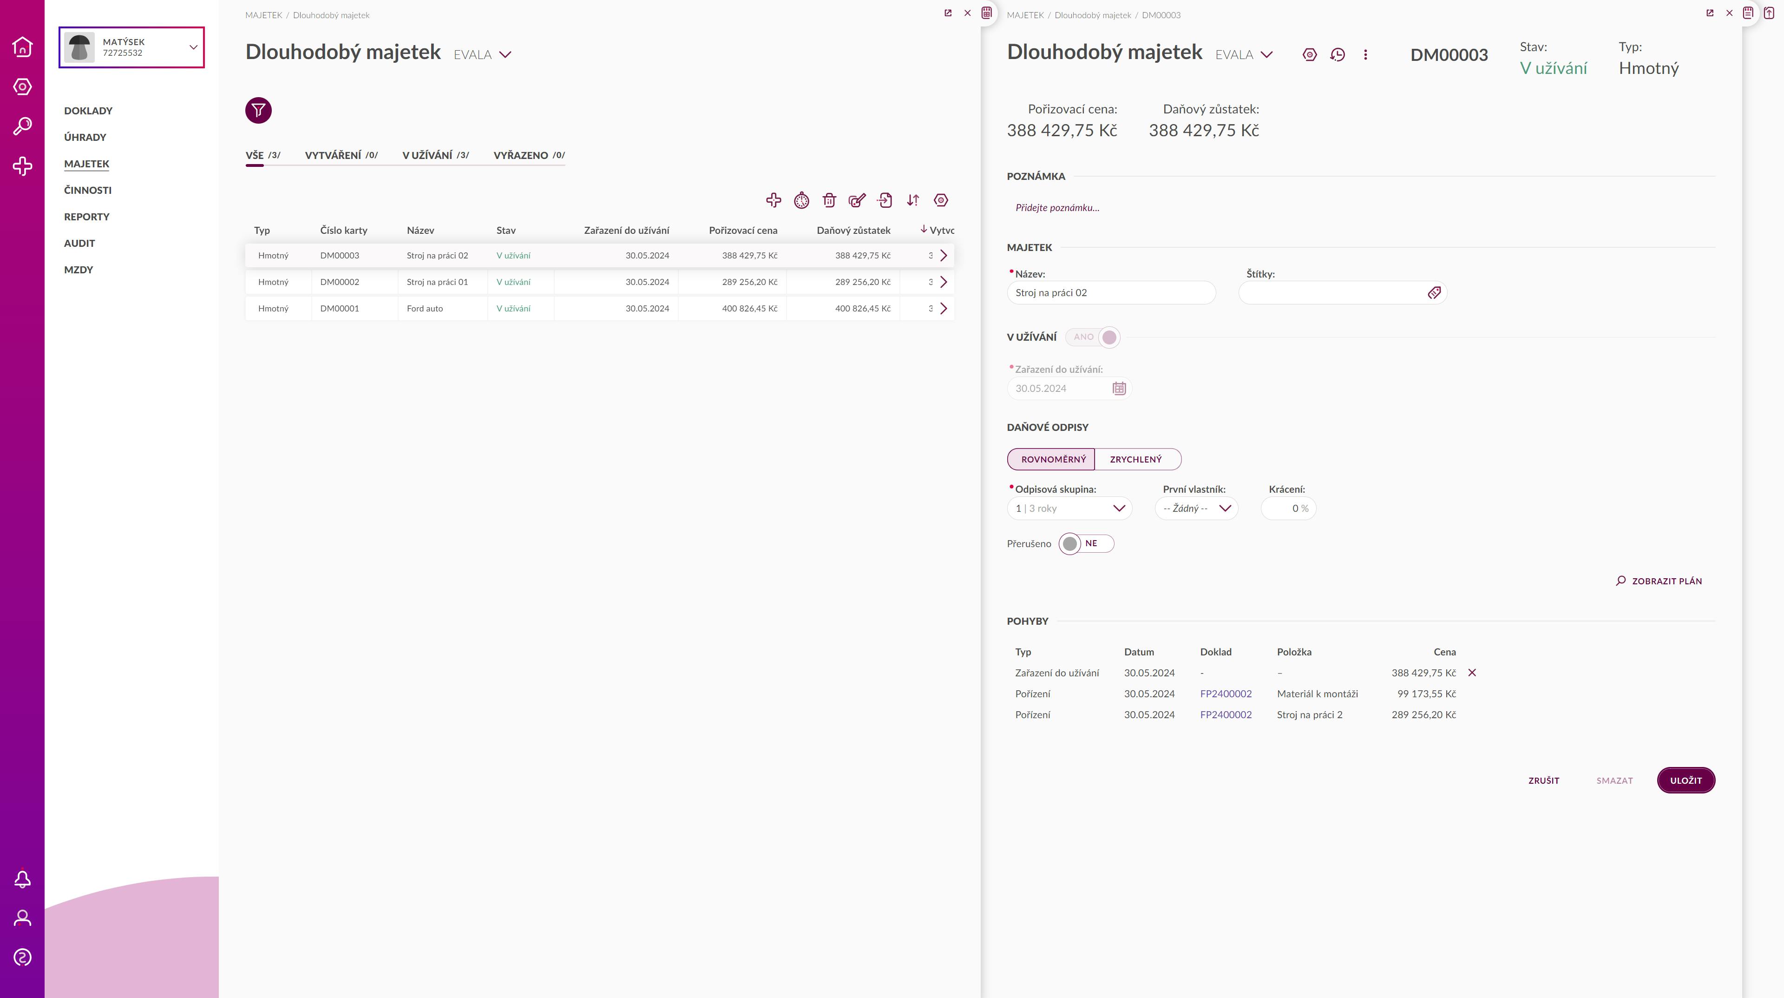The height and width of the screenshot is (998, 1784).
Task: Expand row arrow for DM00001 Ford auto
Action: (x=943, y=308)
